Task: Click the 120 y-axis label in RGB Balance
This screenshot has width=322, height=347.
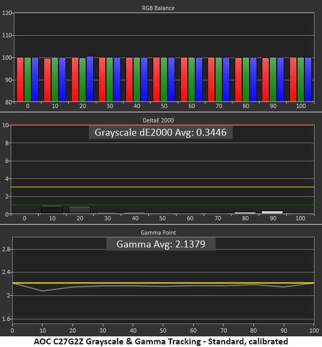Action: (6, 13)
